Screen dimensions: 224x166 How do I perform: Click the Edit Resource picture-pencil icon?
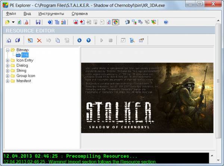(30, 40)
